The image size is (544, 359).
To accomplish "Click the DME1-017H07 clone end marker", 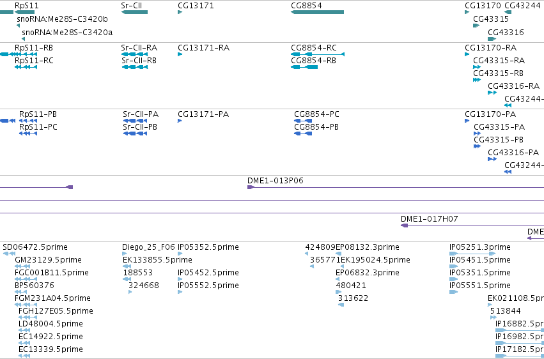I will tap(404, 225).
